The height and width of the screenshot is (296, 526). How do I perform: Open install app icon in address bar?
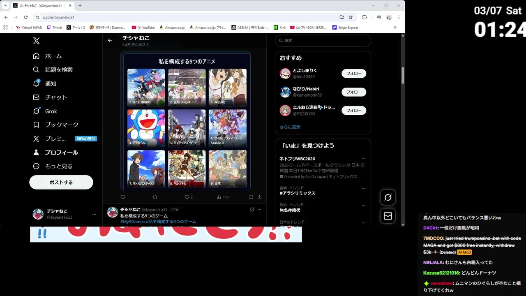point(341,17)
